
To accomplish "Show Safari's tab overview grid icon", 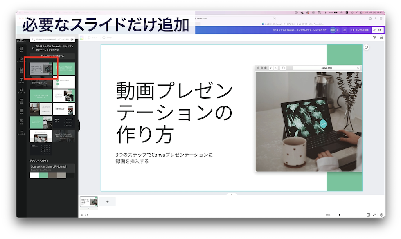I will (381, 18).
